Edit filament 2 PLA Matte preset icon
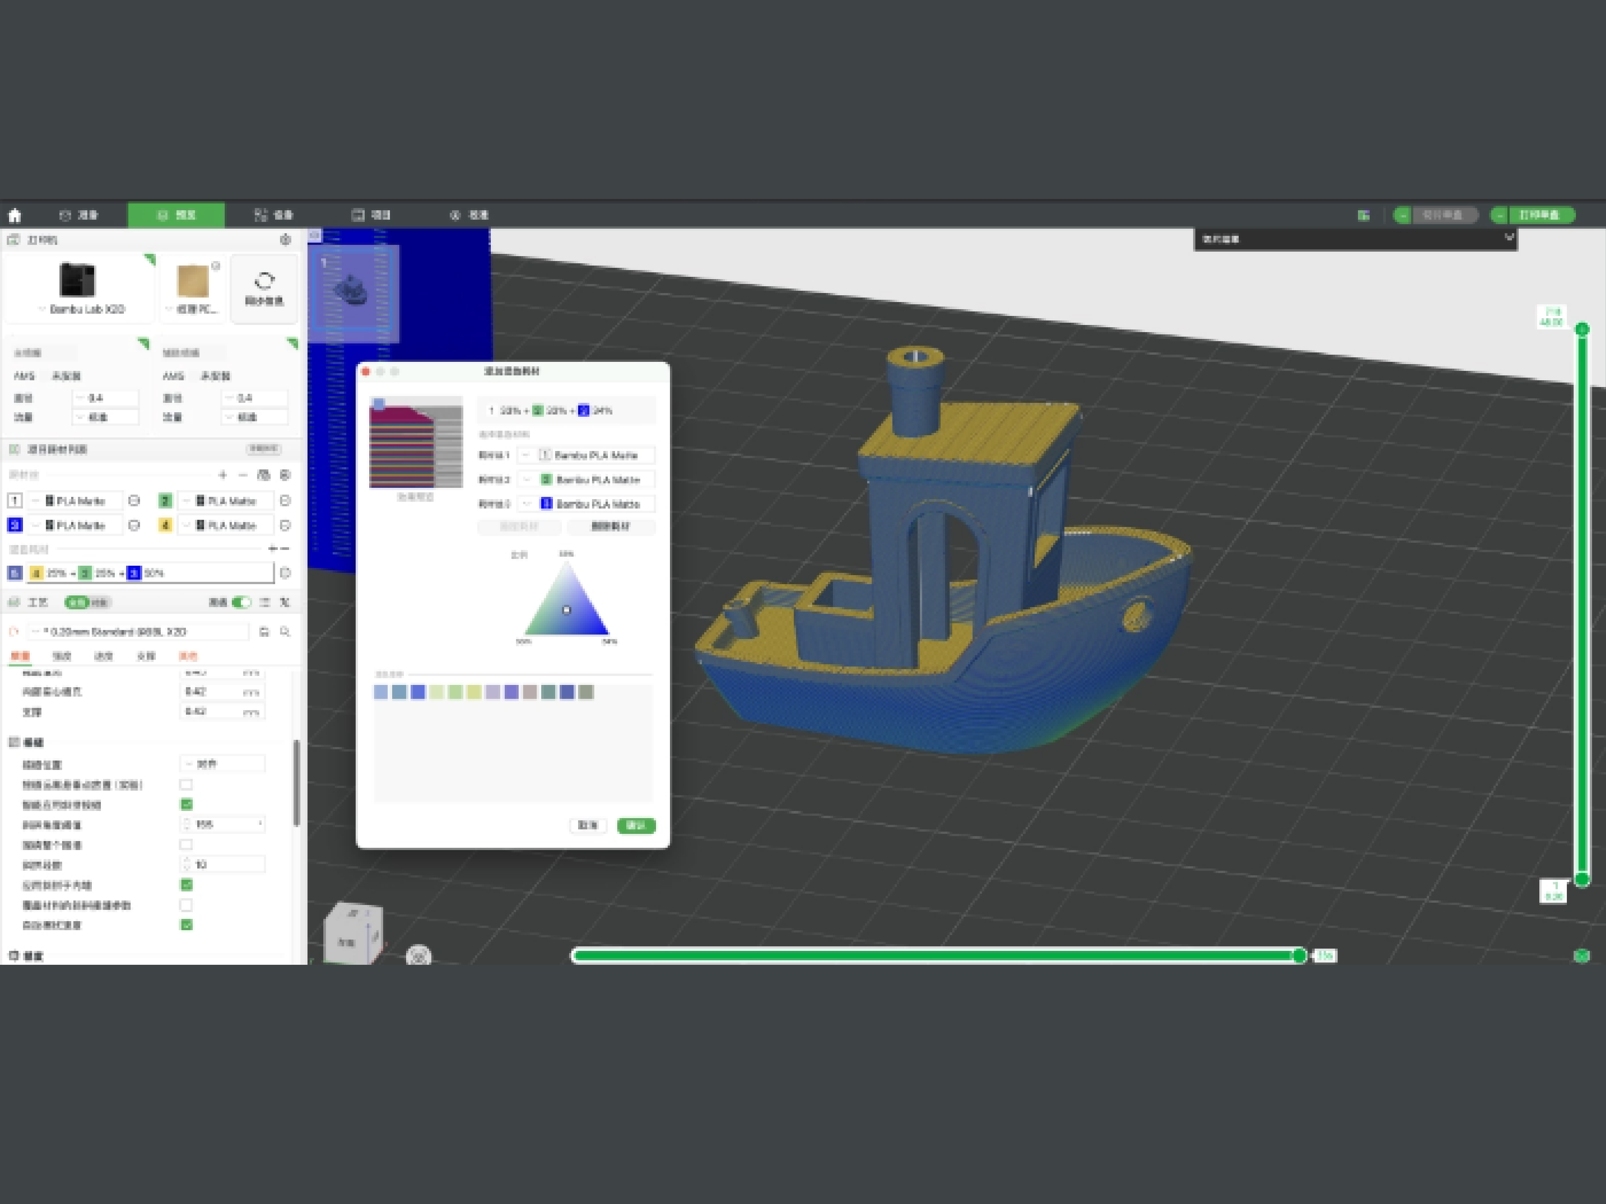This screenshot has height=1204, width=1606. tap(285, 501)
